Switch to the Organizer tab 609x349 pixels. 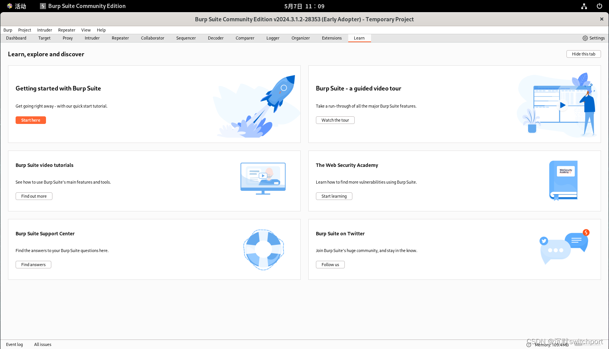[301, 38]
